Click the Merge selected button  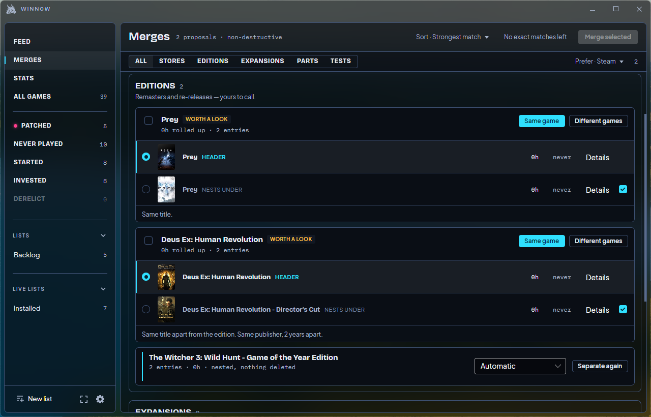click(x=608, y=37)
